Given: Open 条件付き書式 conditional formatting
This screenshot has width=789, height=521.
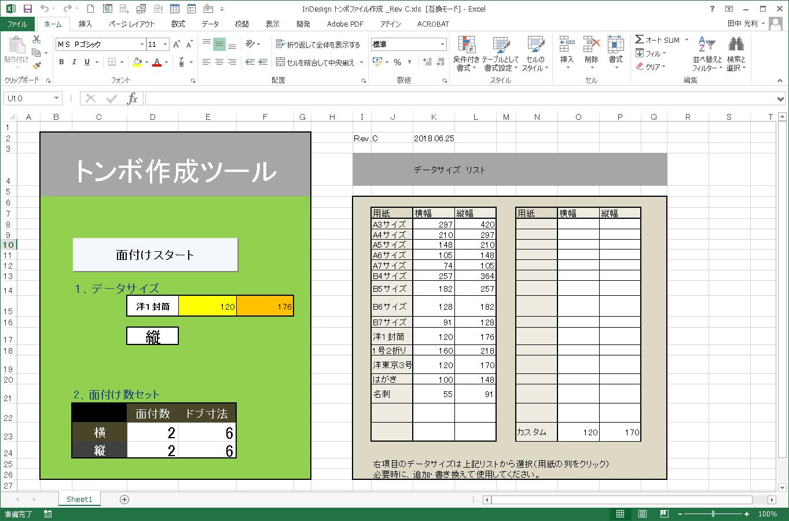Looking at the screenshot, I should [x=466, y=54].
